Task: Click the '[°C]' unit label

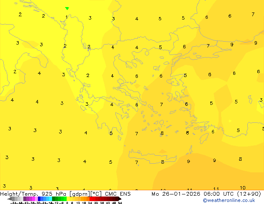Action: coord(96,194)
